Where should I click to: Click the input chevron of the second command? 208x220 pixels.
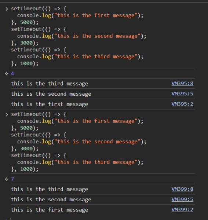7,115
